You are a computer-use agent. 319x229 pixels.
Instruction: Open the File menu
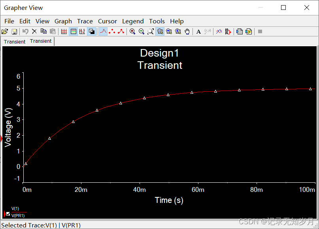9,21
